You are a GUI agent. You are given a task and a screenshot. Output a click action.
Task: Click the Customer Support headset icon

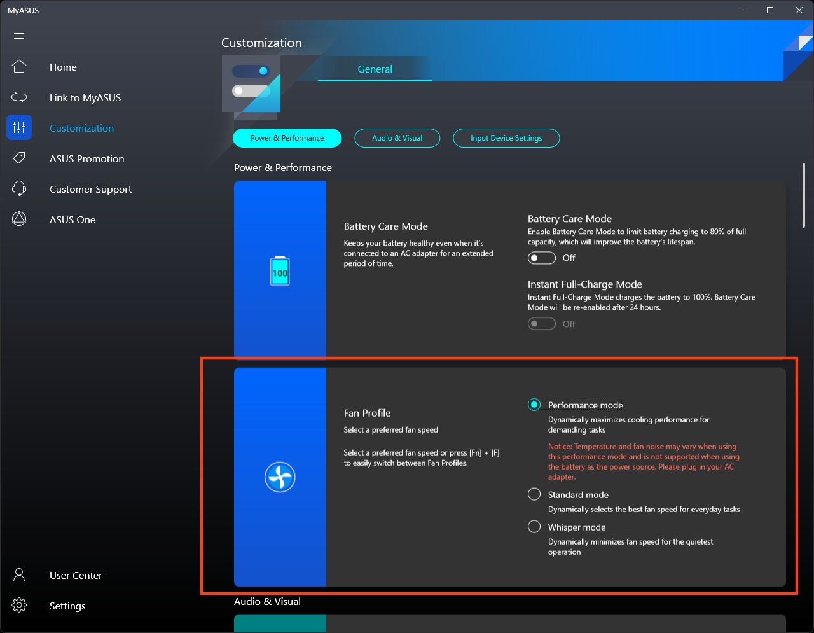19,189
